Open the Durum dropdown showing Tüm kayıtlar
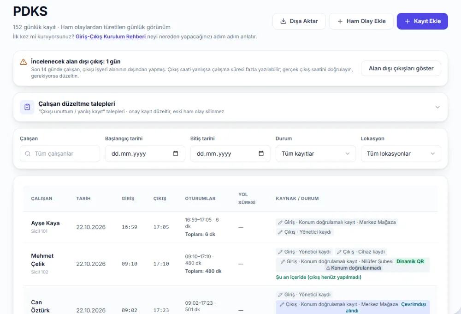The image size is (461, 314). pyautogui.click(x=315, y=153)
